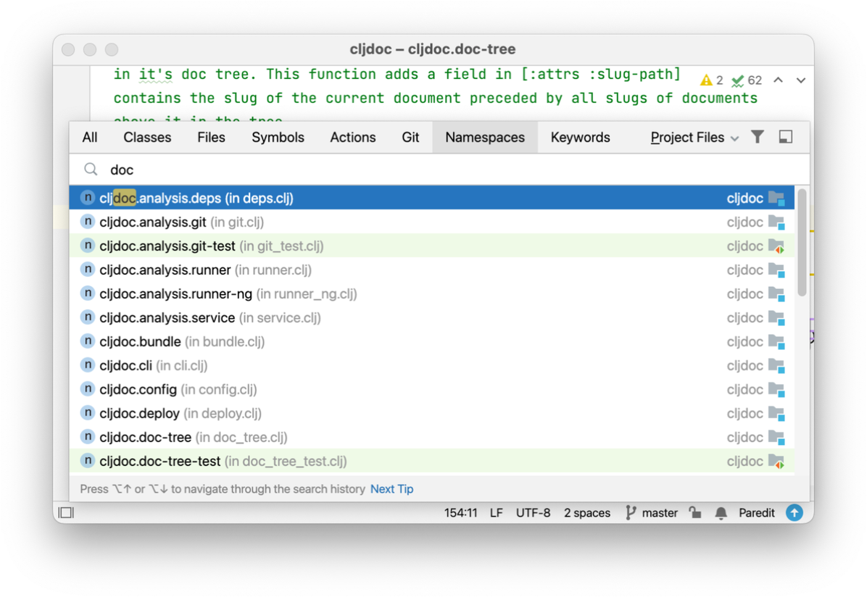This screenshot has width=867, height=597.
Task: Click the search field containing doc
Action: (x=439, y=170)
